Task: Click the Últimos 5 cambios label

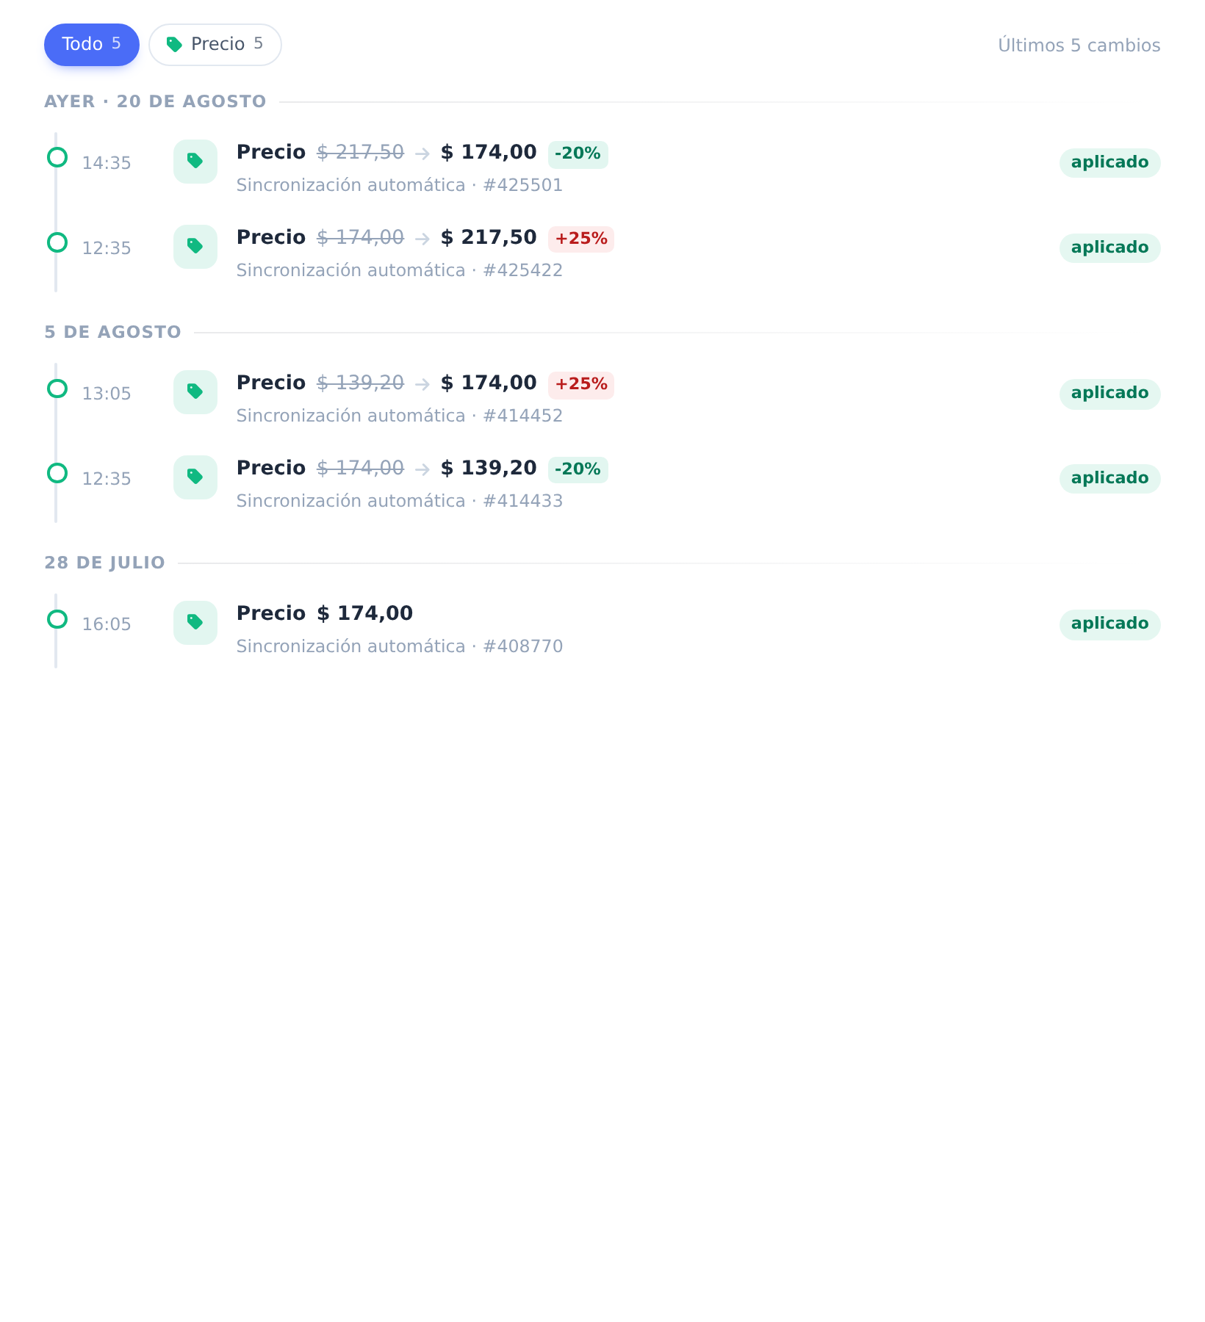Action: [1079, 46]
